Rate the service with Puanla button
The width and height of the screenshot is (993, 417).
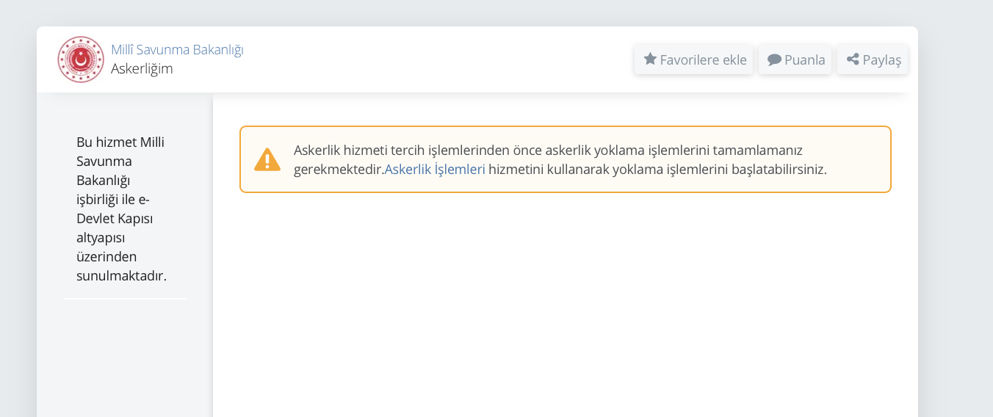tap(796, 59)
